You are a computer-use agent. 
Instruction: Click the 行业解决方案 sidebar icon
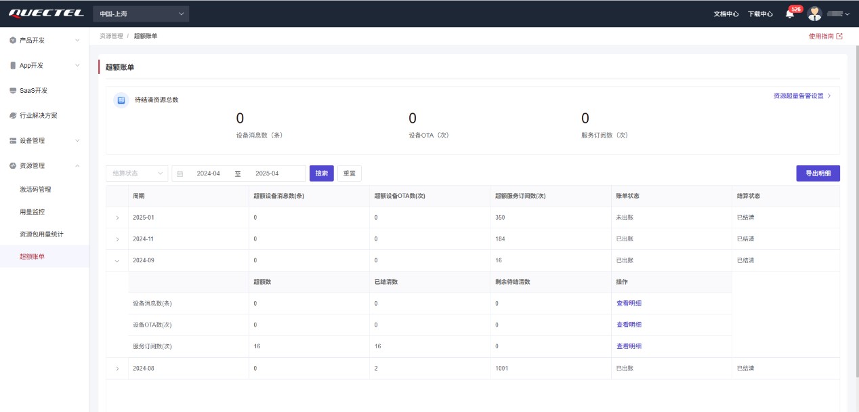13,116
